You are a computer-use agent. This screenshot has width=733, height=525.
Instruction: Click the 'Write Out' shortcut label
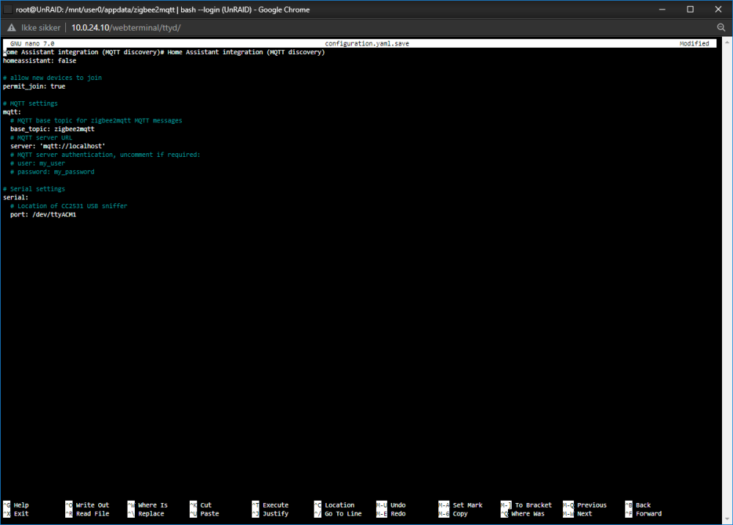pyautogui.click(x=92, y=505)
